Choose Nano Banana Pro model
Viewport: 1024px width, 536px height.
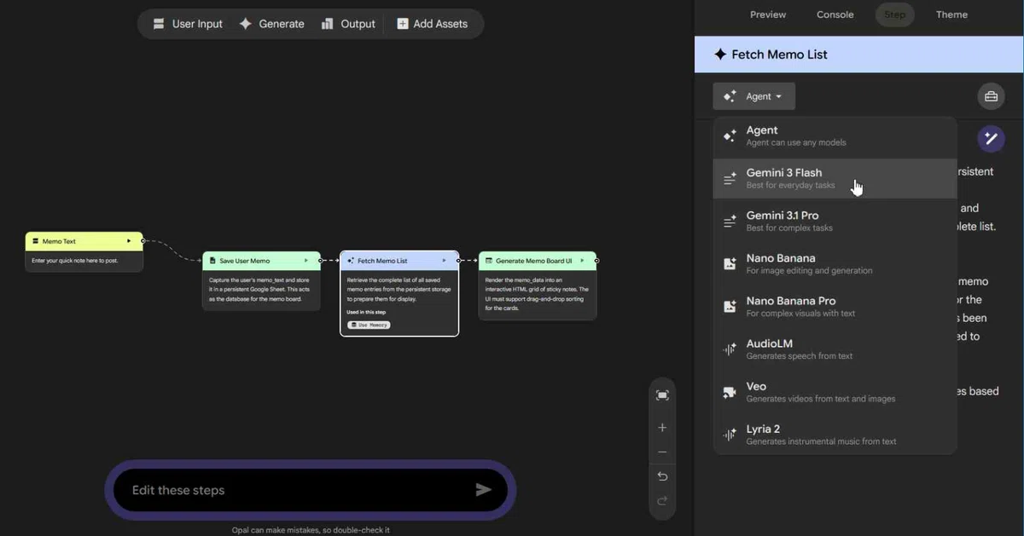tap(835, 306)
